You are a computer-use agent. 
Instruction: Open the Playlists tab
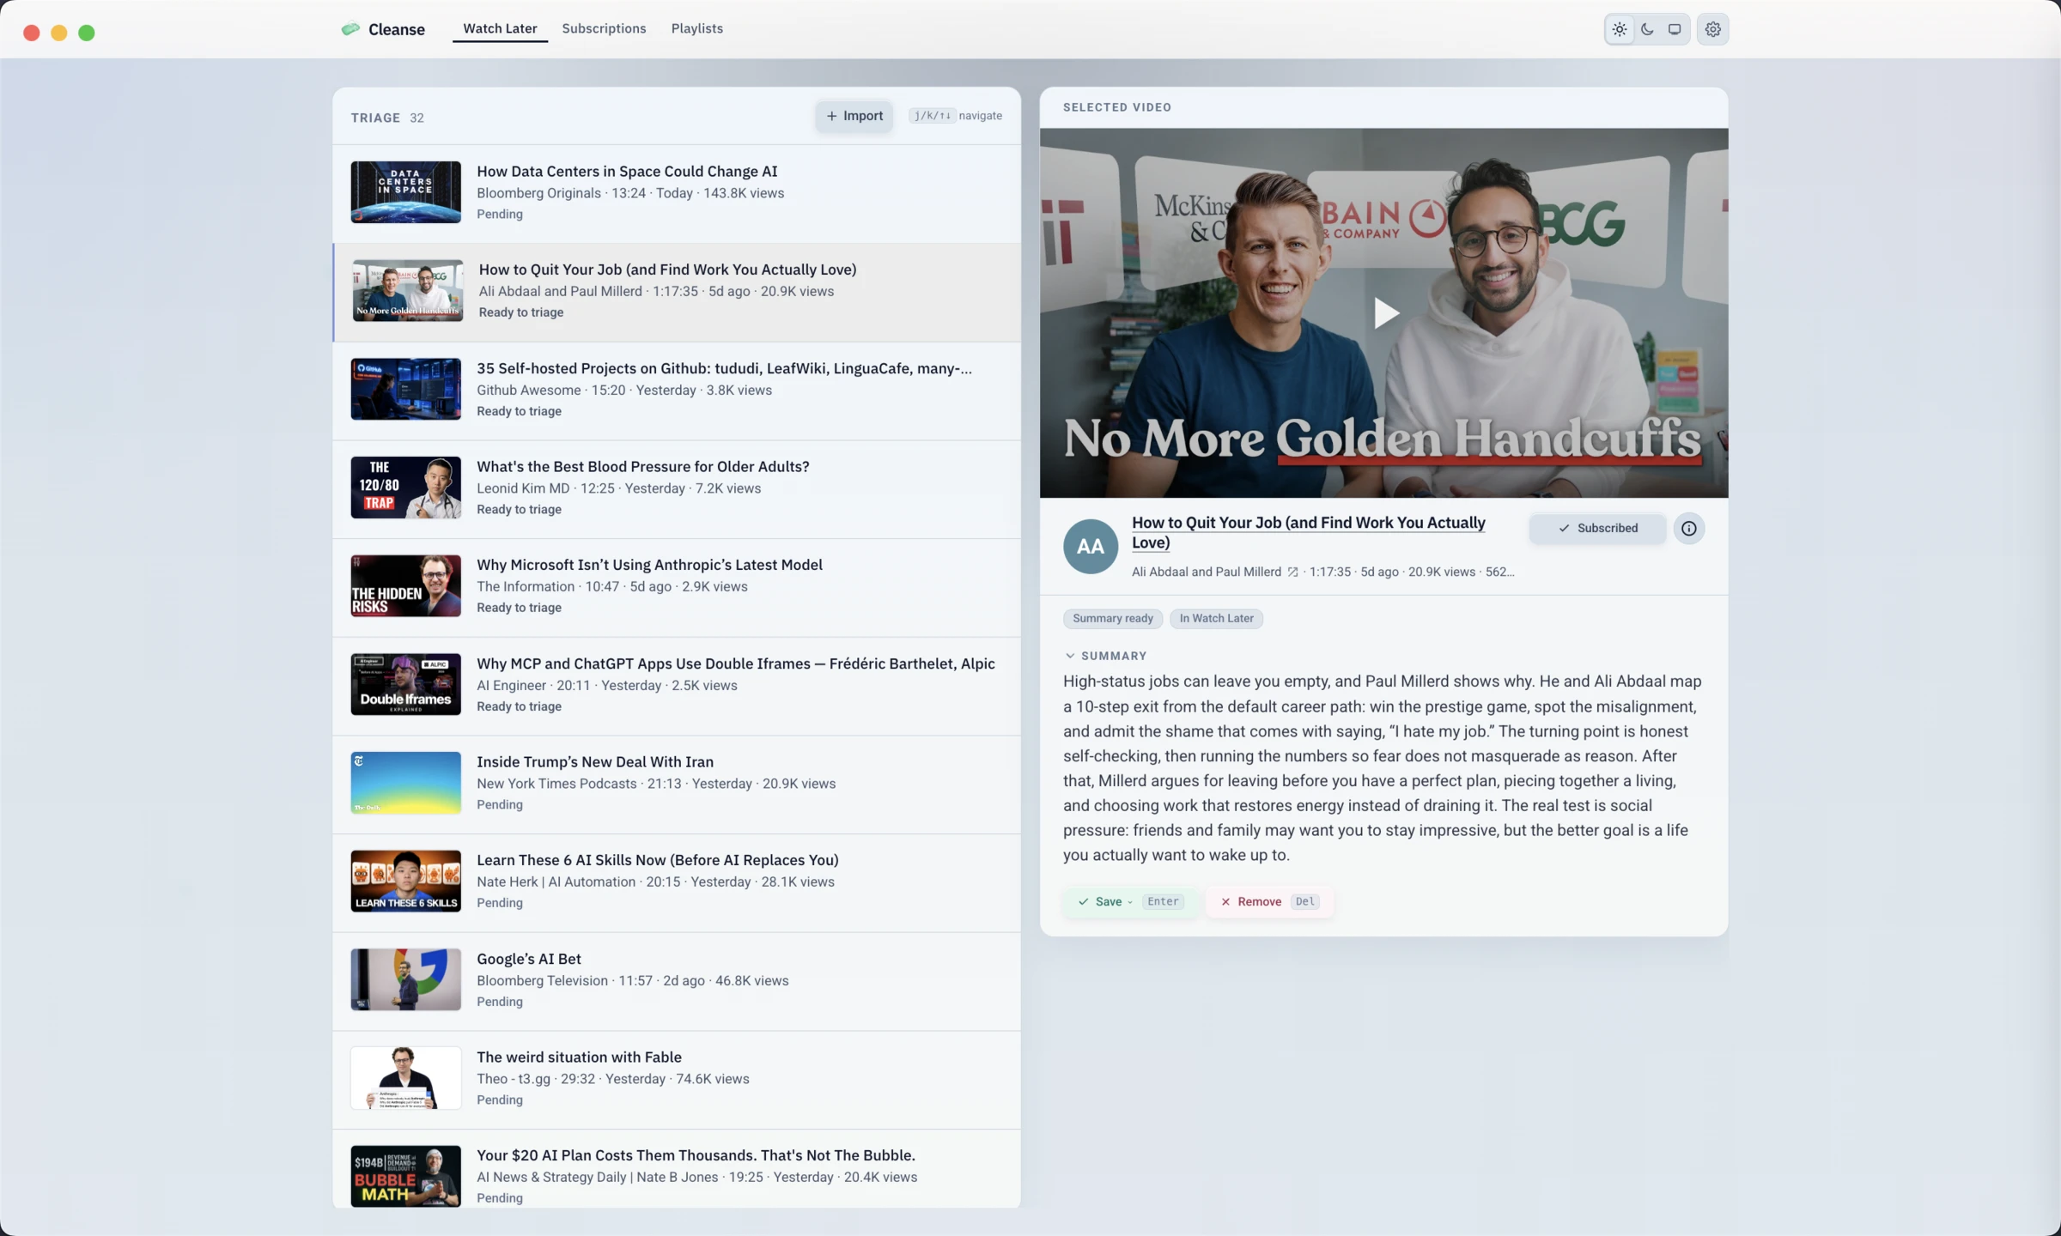[x=696, y=28]
